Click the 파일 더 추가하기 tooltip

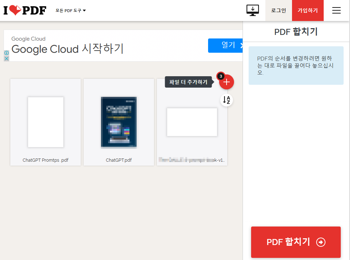[x=189, y=82]
